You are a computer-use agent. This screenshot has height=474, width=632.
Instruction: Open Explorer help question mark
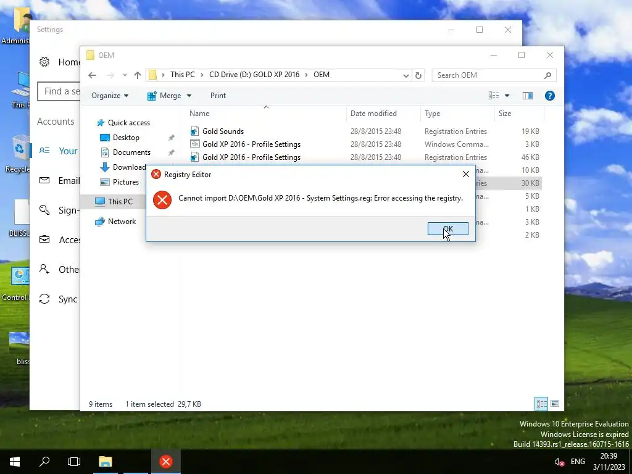550,96
